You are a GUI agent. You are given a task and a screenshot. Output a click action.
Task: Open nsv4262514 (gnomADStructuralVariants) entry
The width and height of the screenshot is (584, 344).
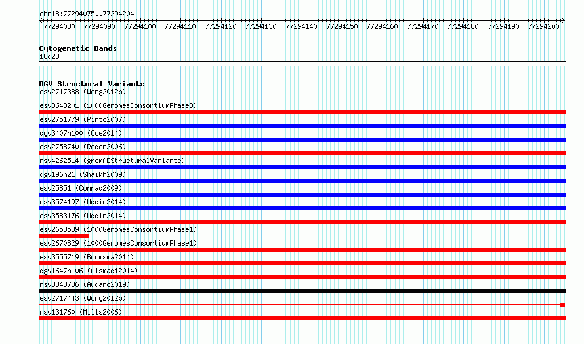112,161
